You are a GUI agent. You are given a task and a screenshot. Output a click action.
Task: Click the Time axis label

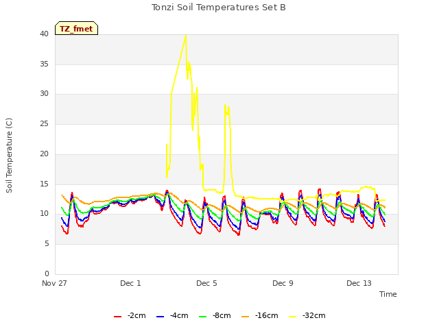point(388,294)
